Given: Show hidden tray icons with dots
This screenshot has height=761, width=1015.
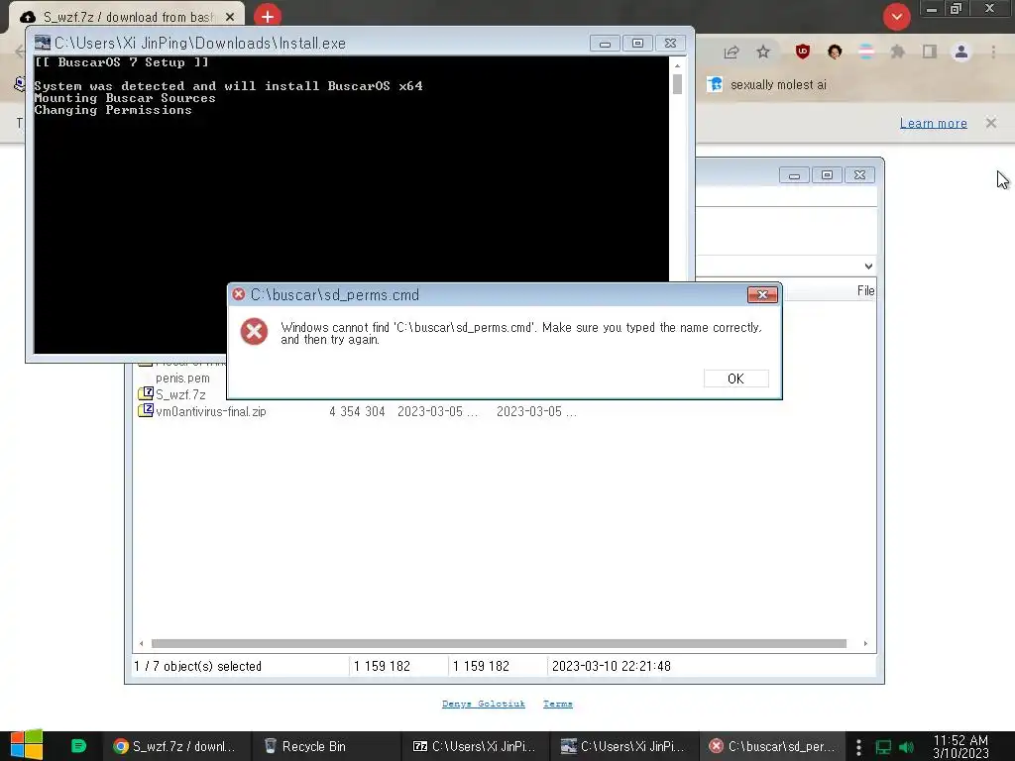Looking at the screenshot, I should 858,747.
